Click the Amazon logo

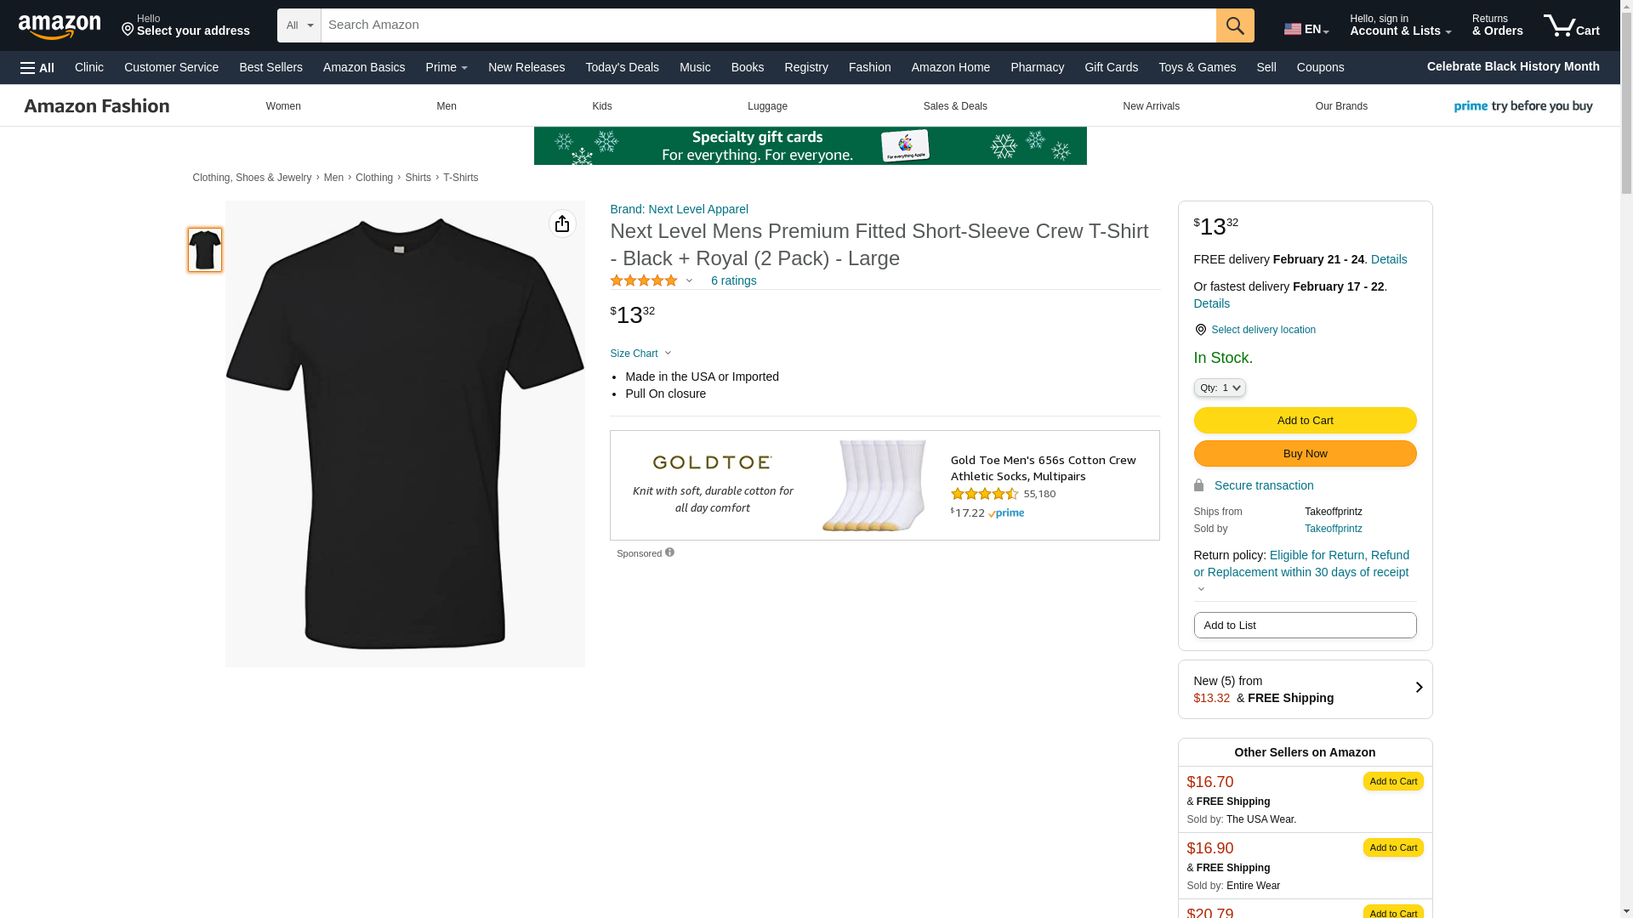click(x=60, y=27)
